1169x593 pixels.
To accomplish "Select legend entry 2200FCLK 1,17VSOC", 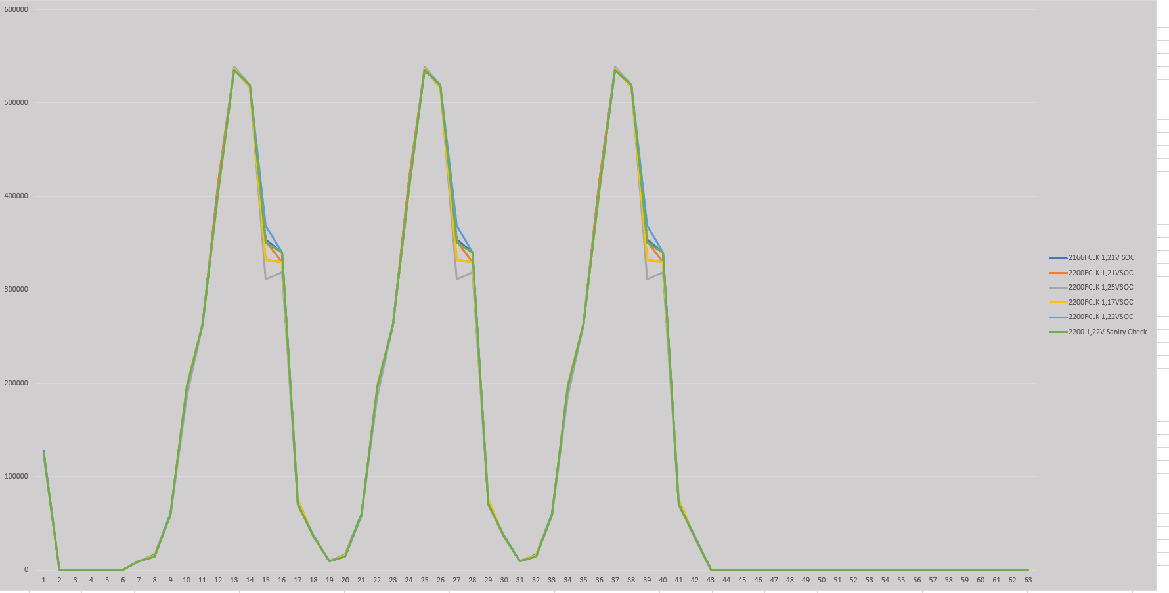I will click(x=1091, y=302).
